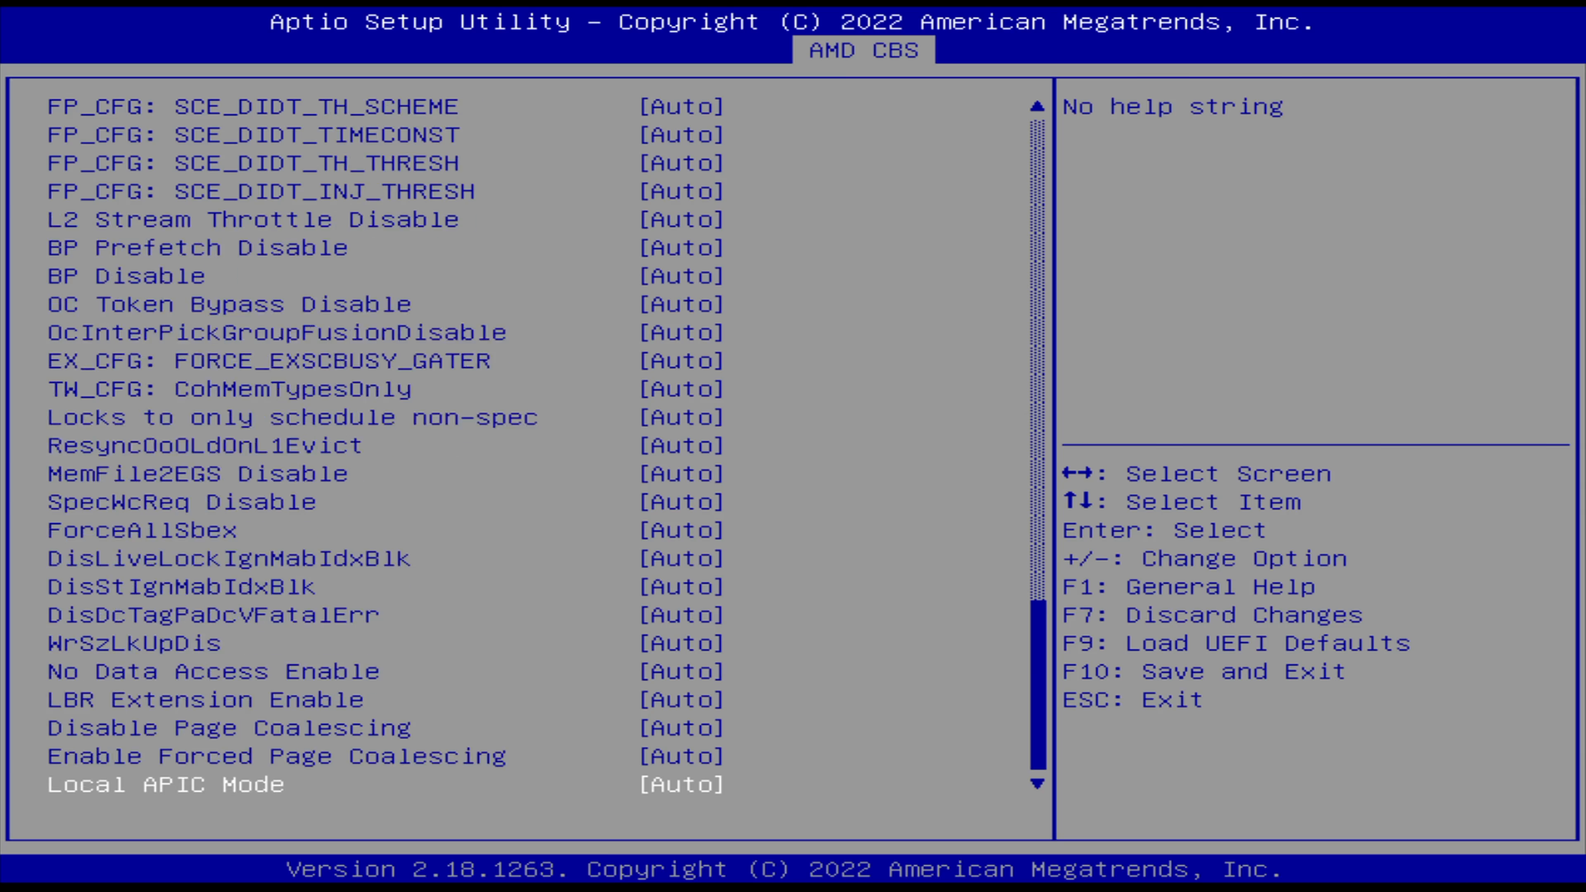1586x892 pixels.
Task: Select the AMD CBS tab
Action: coord(863,50)
